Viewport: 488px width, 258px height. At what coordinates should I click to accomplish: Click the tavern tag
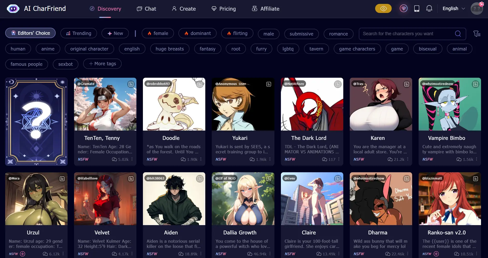(x=316, y=49)
